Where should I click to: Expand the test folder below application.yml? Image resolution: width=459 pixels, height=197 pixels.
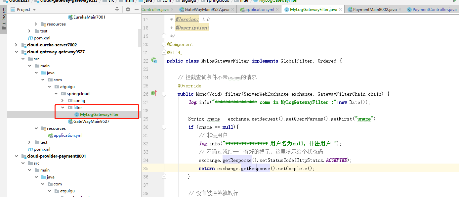coord(29,142)
